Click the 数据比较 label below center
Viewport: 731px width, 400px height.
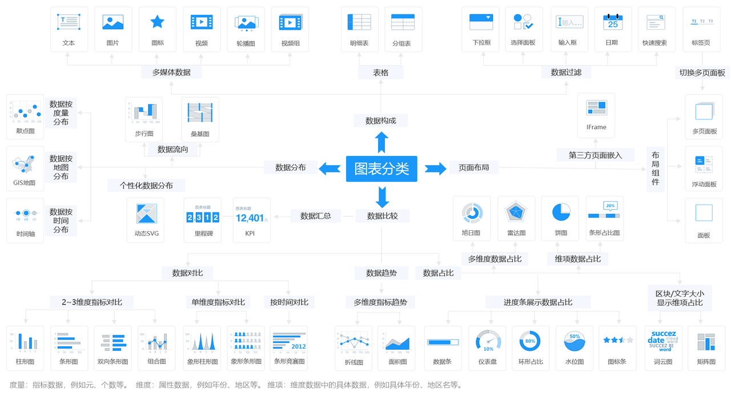(x=382, y=216)
